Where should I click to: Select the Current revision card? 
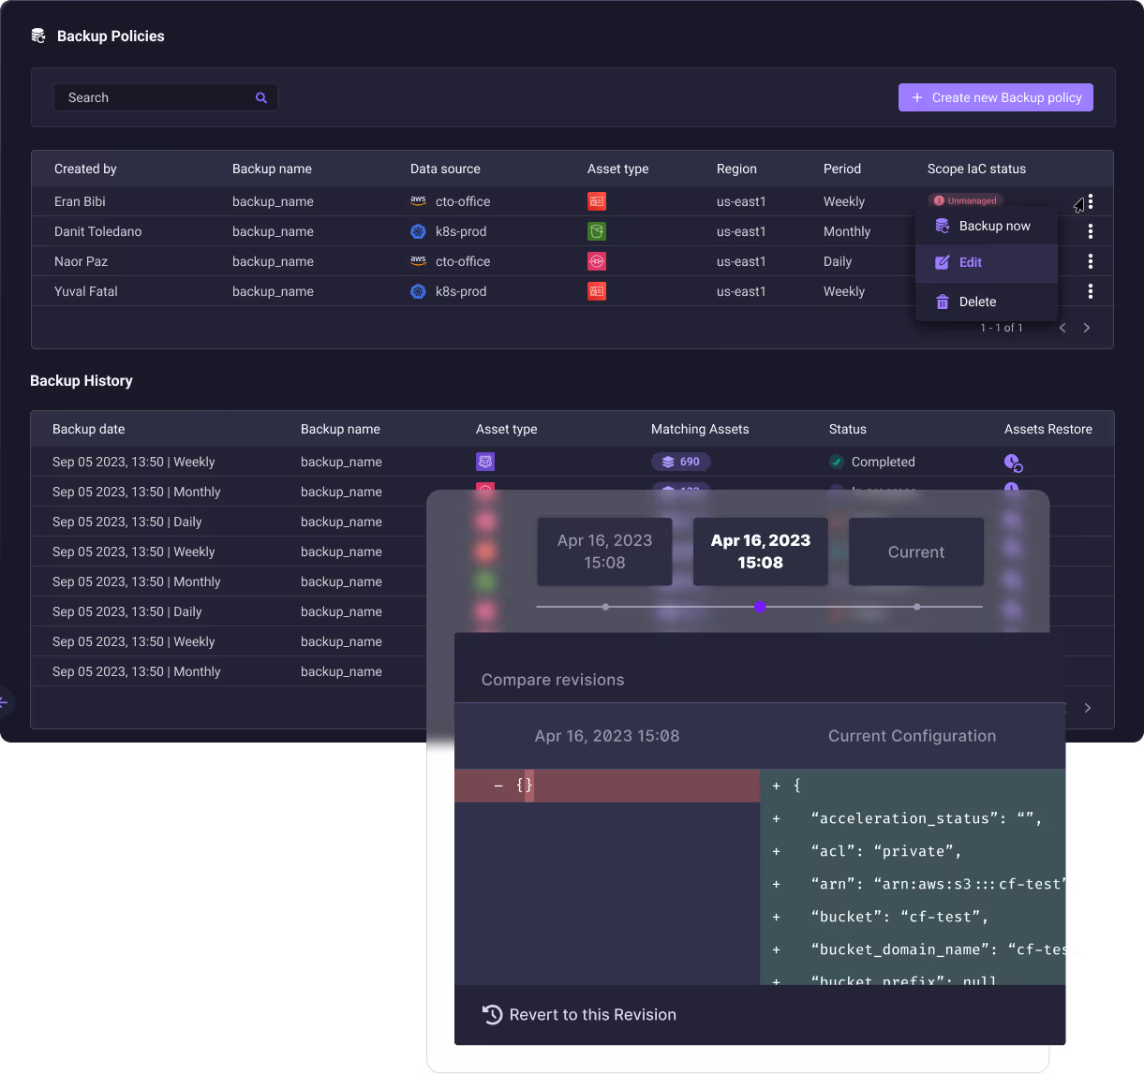point(916,552)
